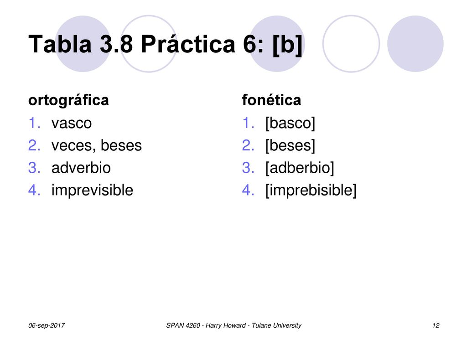467x350 pixels.
Task: Select the ortográfica column heading
Action: tap(68, 100)
